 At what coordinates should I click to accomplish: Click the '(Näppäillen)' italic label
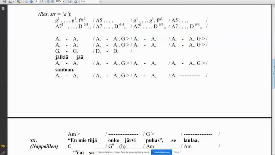(44, 146)
